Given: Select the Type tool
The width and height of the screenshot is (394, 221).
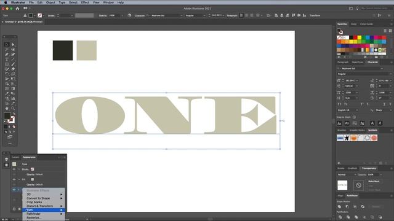Looking at the screenshot, I should tap(7, 60).
